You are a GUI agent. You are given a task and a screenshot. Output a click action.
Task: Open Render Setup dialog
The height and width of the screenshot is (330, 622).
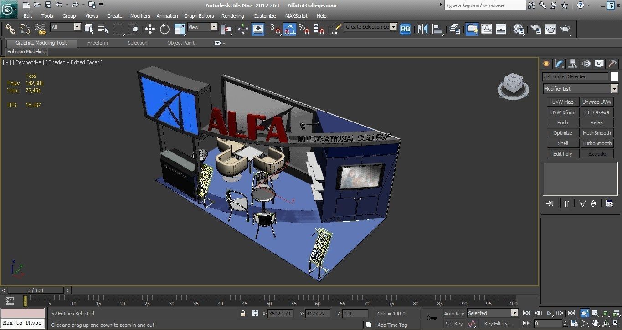(536, 29)
